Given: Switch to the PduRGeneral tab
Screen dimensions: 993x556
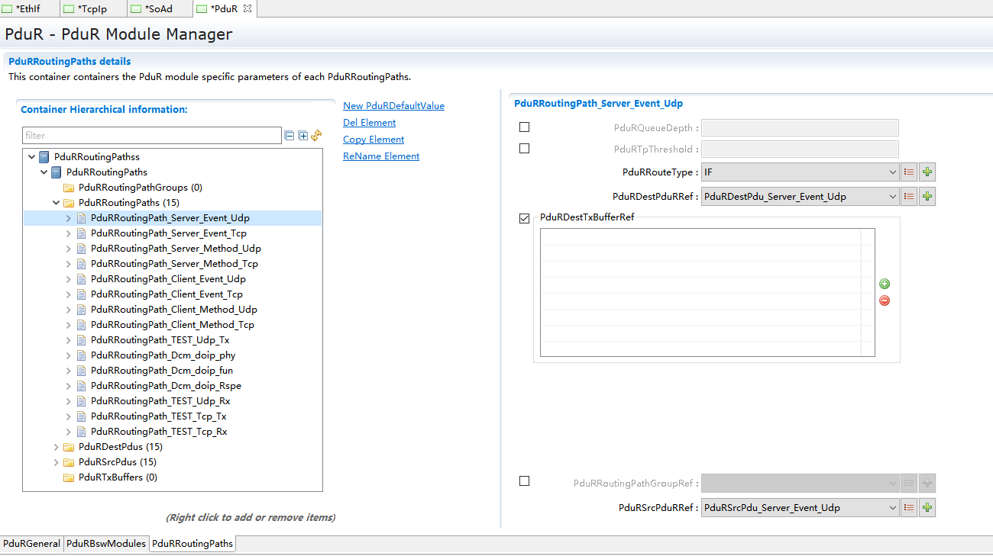Looking at the screenshot, I should [x=31, y=544].
